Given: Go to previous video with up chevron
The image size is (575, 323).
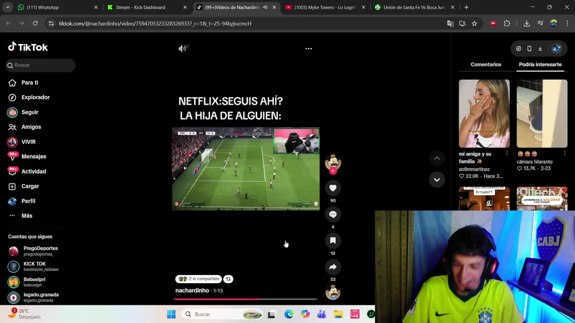Looking at the screenshot, I should click(437, 158).
